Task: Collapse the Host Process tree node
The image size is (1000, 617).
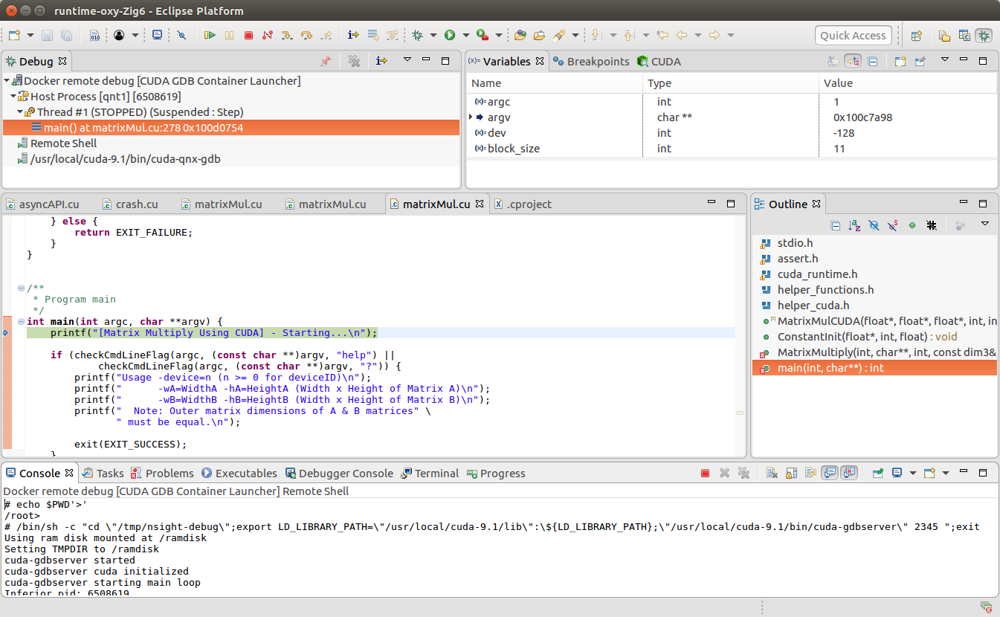Action: pyautogui.click(x=13, y=97)
